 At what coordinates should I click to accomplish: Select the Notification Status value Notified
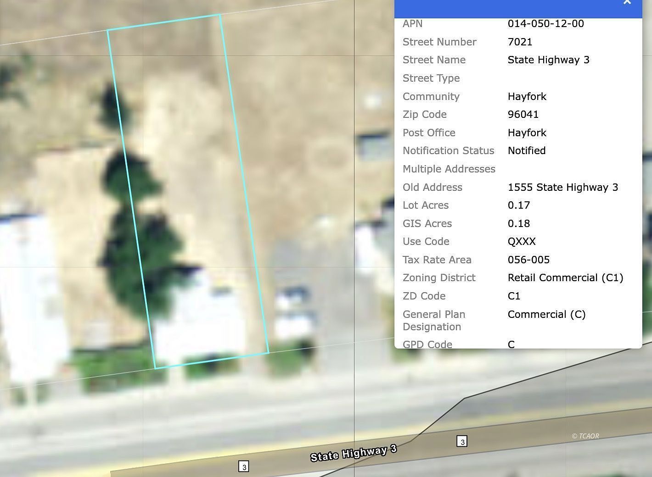(526, 151)
